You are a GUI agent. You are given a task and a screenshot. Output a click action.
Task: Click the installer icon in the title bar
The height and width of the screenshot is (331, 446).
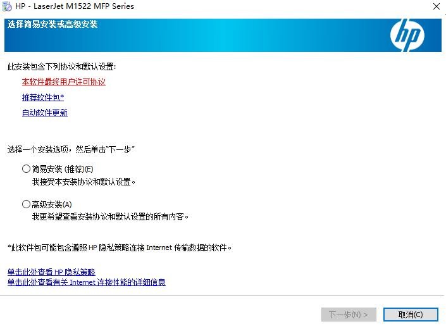(7, 6)
